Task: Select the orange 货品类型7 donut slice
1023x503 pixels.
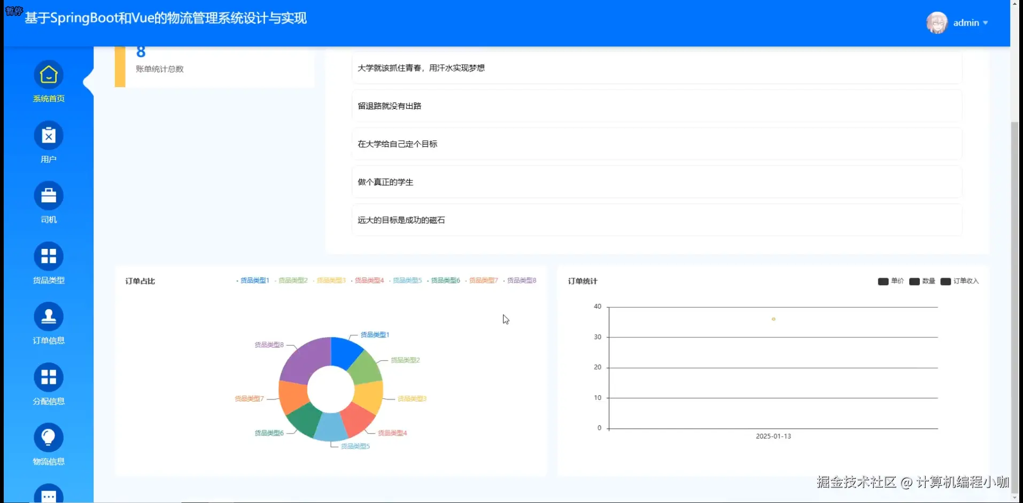Action: (x=292, y=396)
